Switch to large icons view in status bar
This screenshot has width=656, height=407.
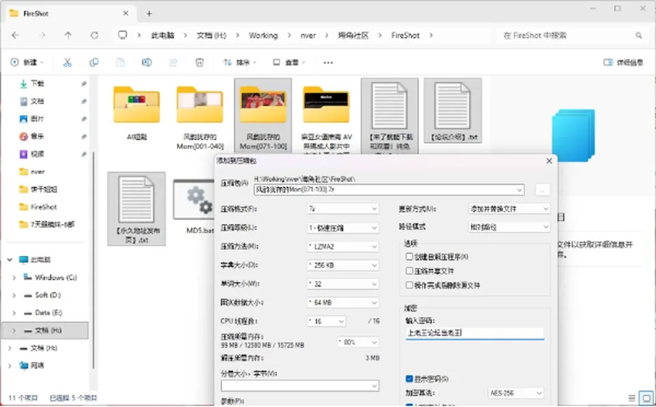[647, 398]
